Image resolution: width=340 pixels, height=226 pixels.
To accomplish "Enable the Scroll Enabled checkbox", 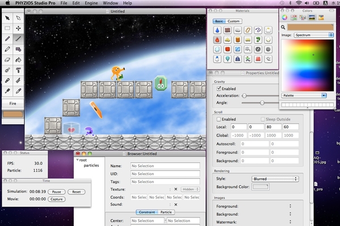I will [x=218, y=119].
